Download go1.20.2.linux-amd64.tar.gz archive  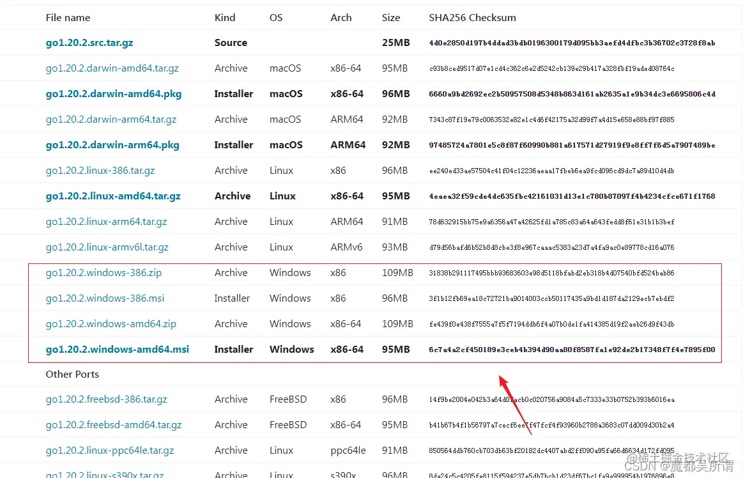tap(113, 196)
